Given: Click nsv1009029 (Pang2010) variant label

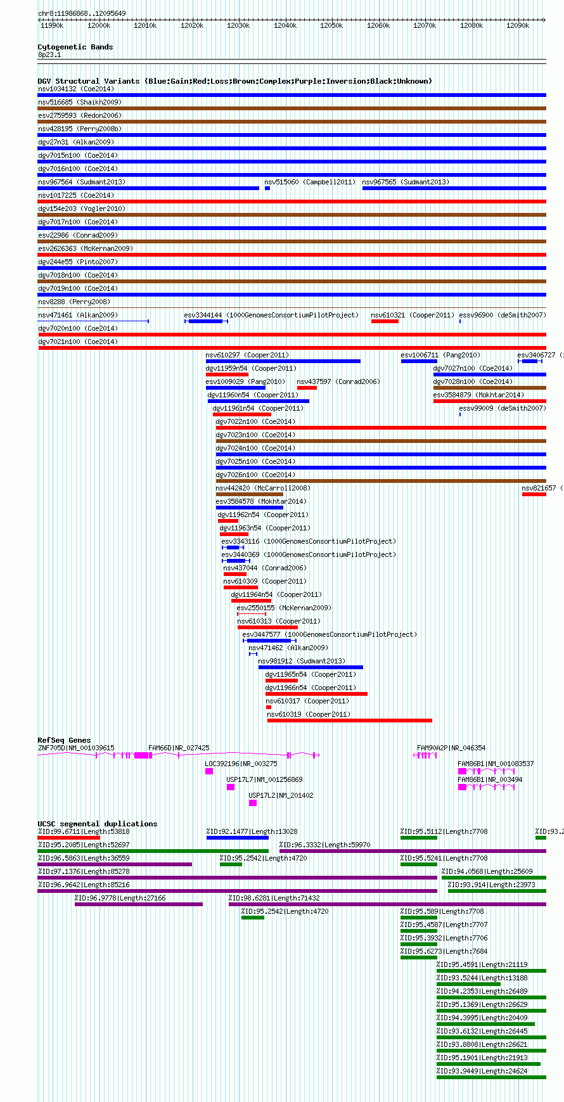Looking at the screenshot, I should click(245, 381).
